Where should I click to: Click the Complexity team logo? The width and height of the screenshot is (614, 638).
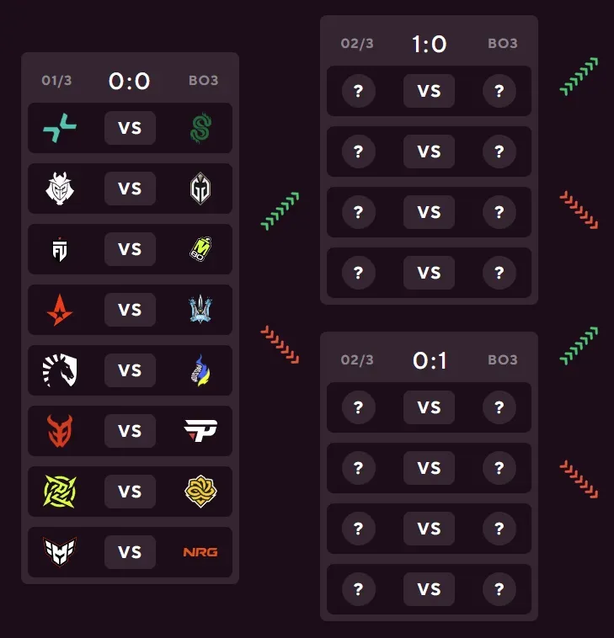[60, 128]
